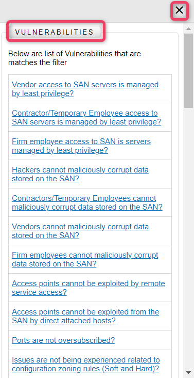Select the VULNERABILITIES tab header
Image resolution: width=194 pixels, height=378 pixels.
tap(55, 32)
